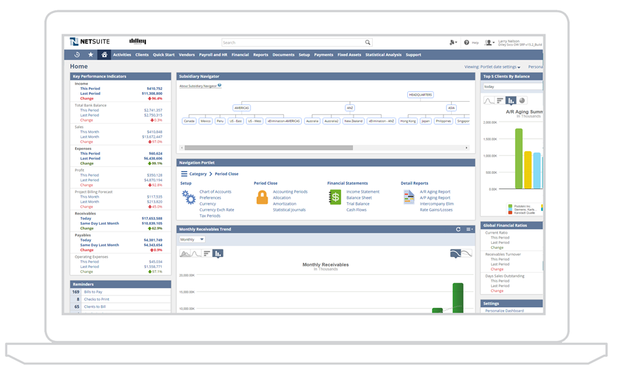
Task: Click the Period Close padlock icon
Action: (x=262, y=197)
